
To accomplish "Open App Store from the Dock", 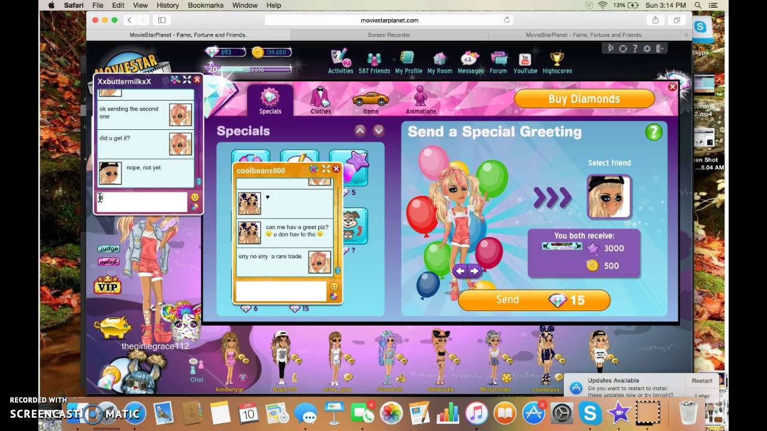I will click(x=534, y=414).
